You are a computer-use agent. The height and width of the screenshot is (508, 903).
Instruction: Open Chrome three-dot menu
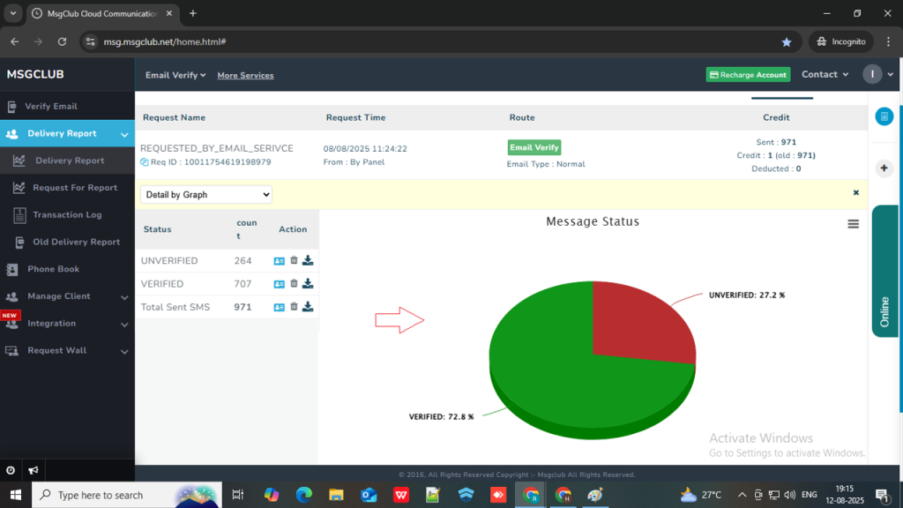[x=888, y=41]
